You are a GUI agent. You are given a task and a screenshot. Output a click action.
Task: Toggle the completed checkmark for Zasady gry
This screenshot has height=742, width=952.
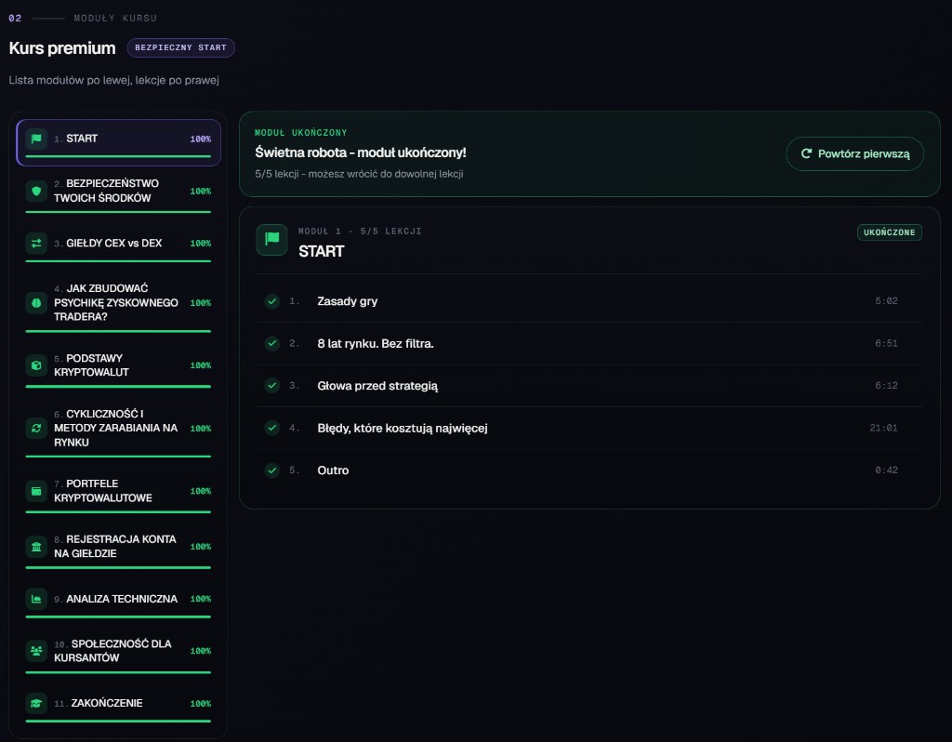272,301
